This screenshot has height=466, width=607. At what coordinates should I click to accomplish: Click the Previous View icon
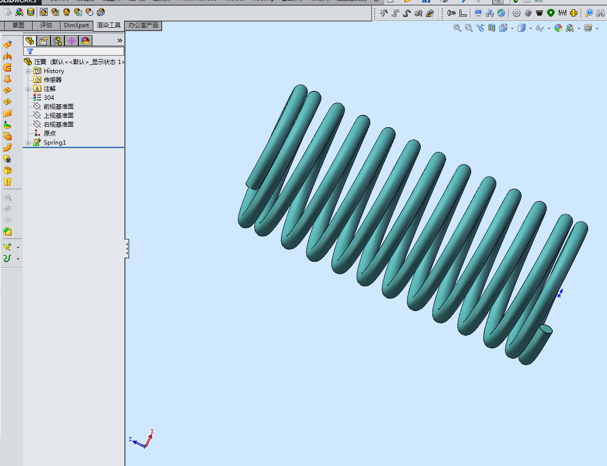pyautogui.click(x=480, y=28)
